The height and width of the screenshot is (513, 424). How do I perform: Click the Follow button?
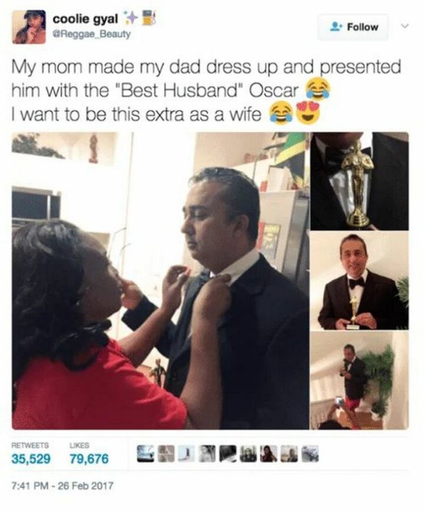353,27
